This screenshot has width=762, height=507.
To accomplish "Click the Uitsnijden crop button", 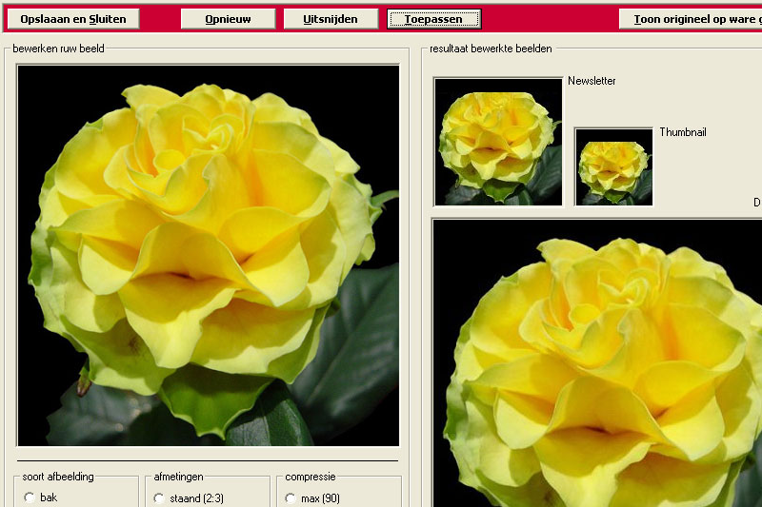I will pyautogui.click(x=330, y=19).
